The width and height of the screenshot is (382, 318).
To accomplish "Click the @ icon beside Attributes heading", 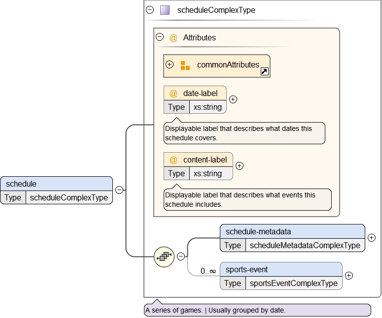I will [174, 37].
